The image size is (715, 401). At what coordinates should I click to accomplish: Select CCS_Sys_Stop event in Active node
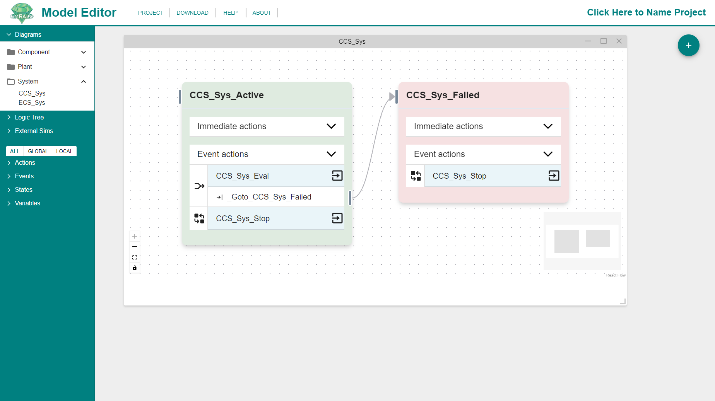276,218
